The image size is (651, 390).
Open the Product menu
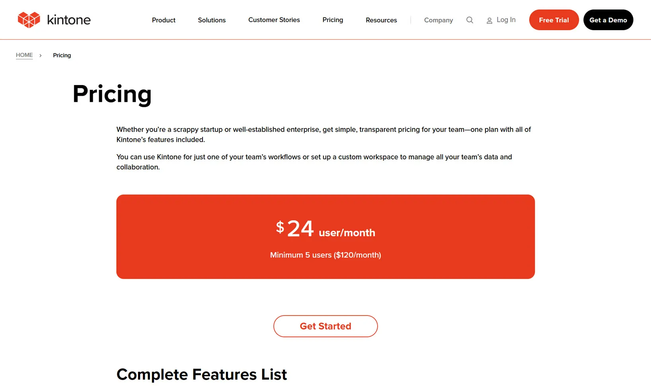click(164, 20)
